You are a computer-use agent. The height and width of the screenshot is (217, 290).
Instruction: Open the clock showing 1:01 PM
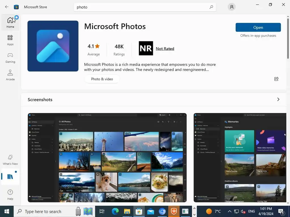266,211
